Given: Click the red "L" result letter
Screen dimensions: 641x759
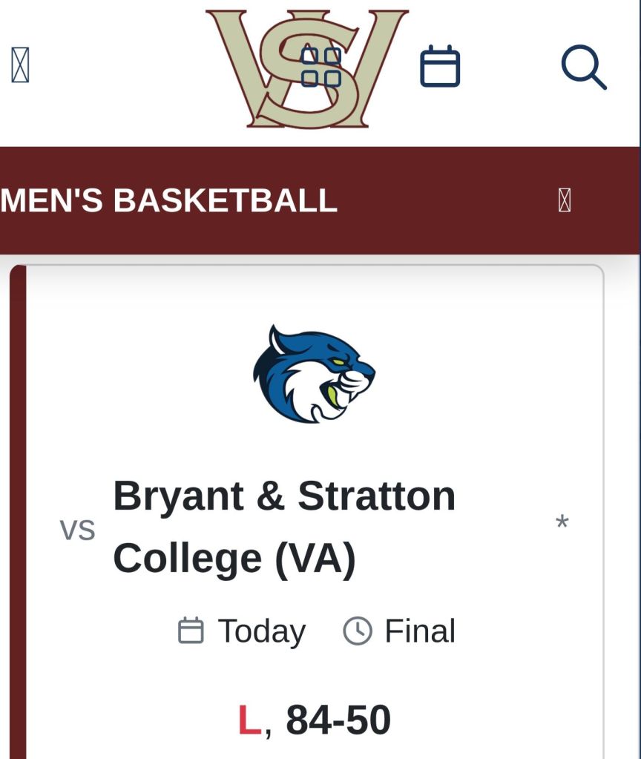Looking at the screenshot, I should tap(249, 720).
